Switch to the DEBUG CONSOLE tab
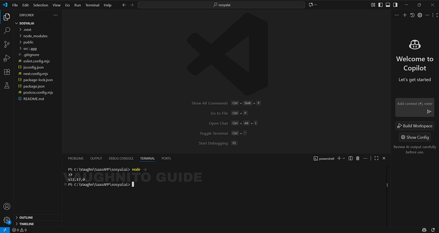Viewport: 439px width, 233px height. [121, 158]
